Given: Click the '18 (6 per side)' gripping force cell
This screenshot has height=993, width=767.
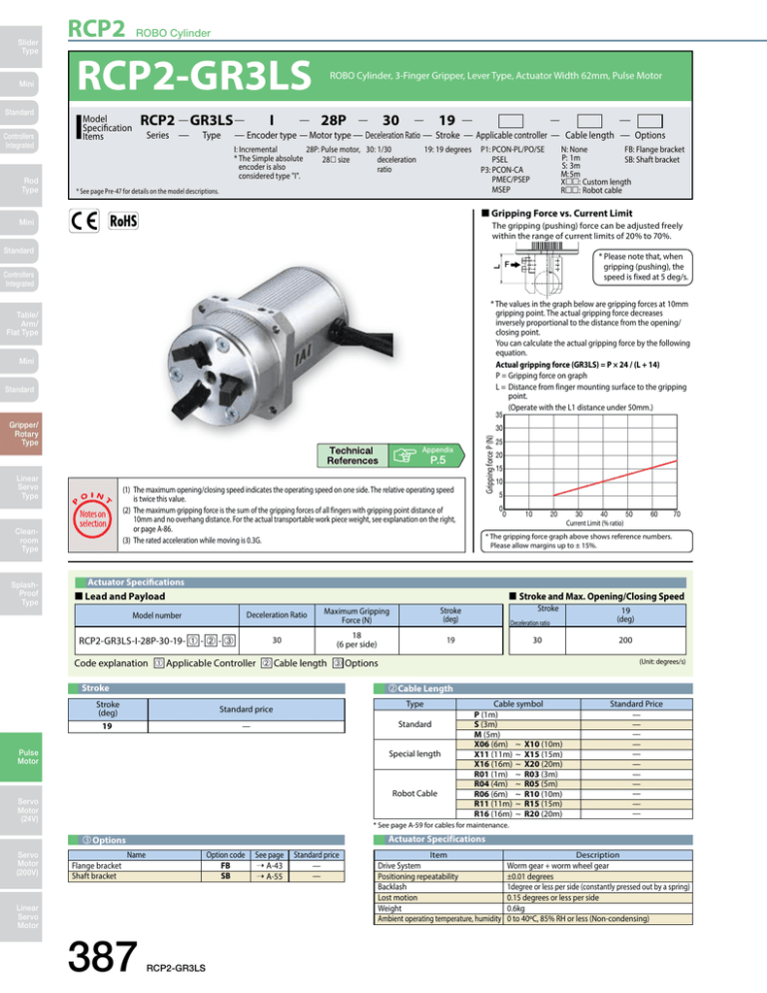Looking at the screenshot, I should point(357,640).
